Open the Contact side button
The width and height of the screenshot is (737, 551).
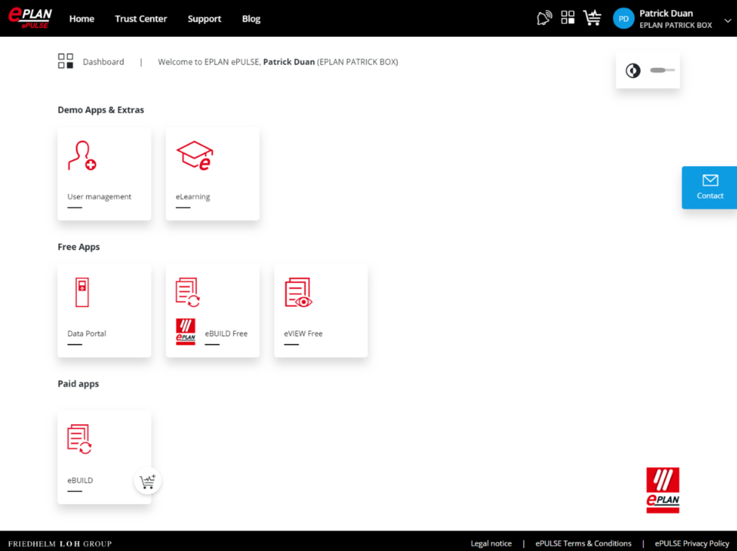(709, 188)
